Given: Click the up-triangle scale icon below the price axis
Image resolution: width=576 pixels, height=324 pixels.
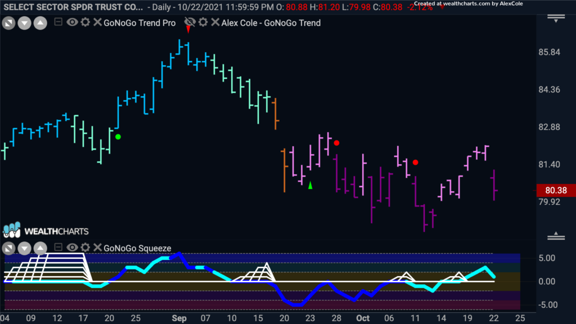Looking at the screenshot, I should [x=556, y=236].
